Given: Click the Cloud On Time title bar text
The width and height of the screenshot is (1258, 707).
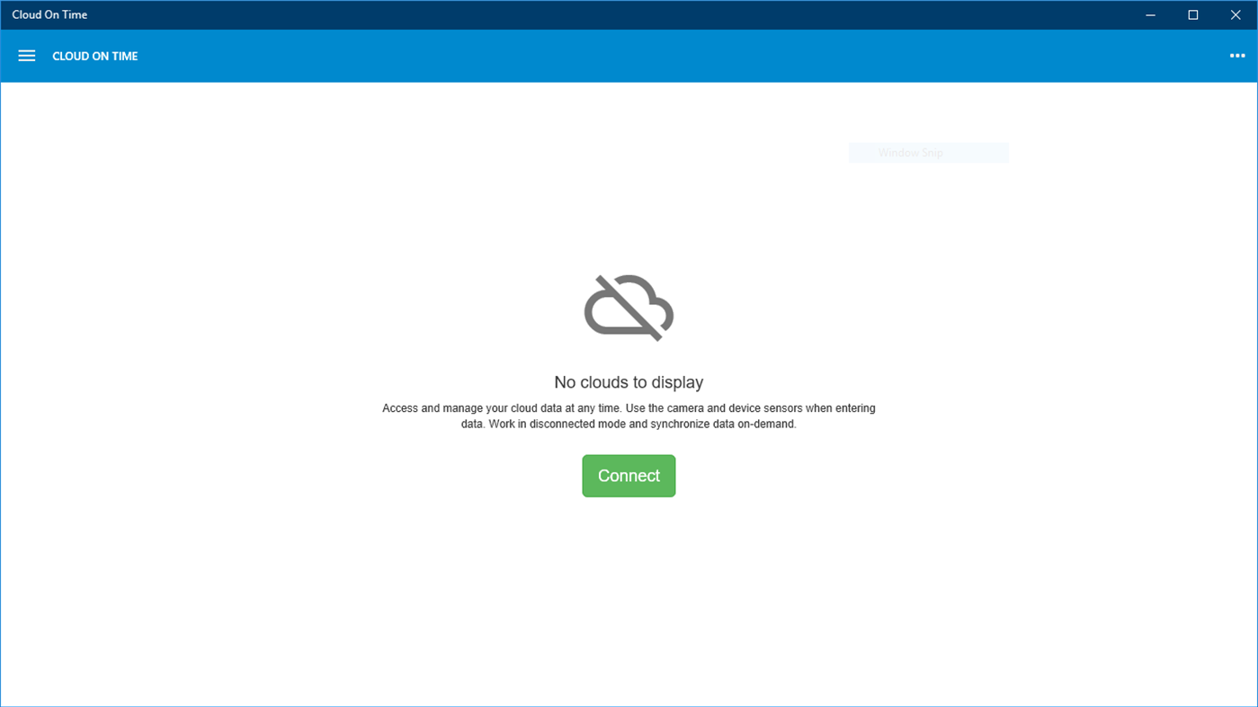Looking at the screenshot, I should pyautogui.click(x=49, y=14).
